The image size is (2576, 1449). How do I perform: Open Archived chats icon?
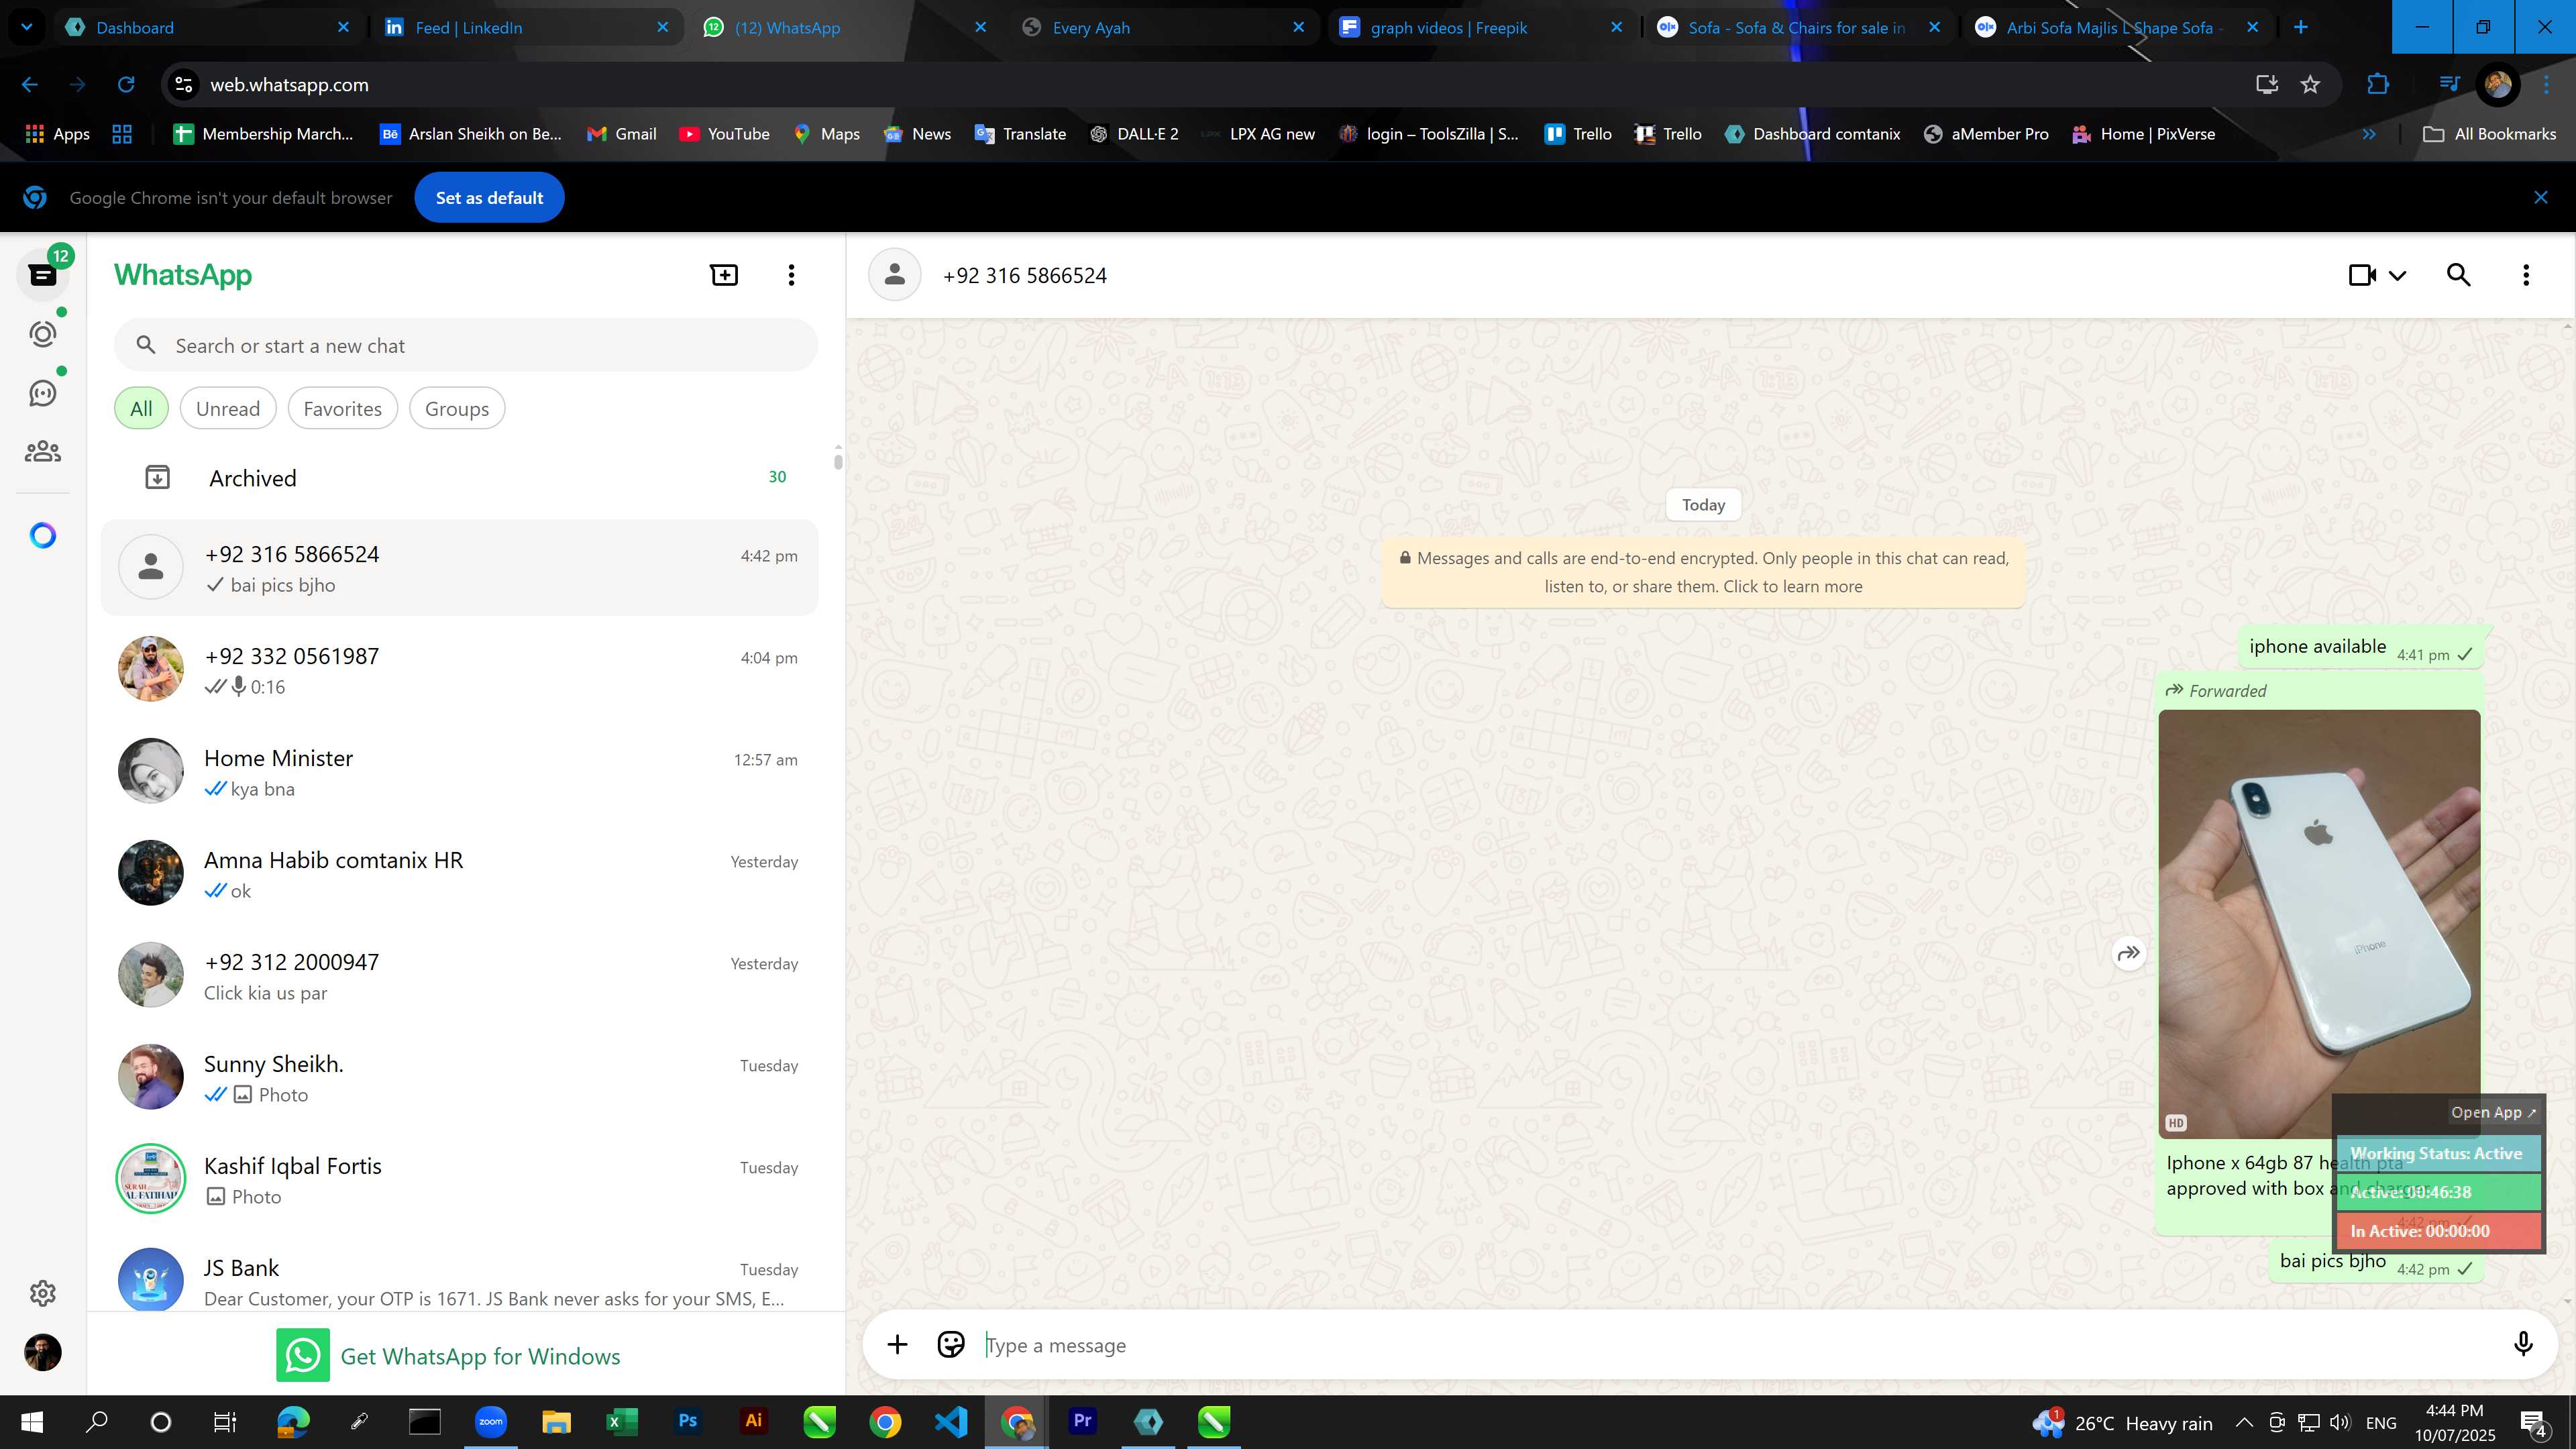157,478
